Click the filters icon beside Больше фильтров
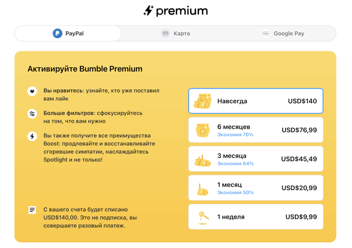 (32, 113)
